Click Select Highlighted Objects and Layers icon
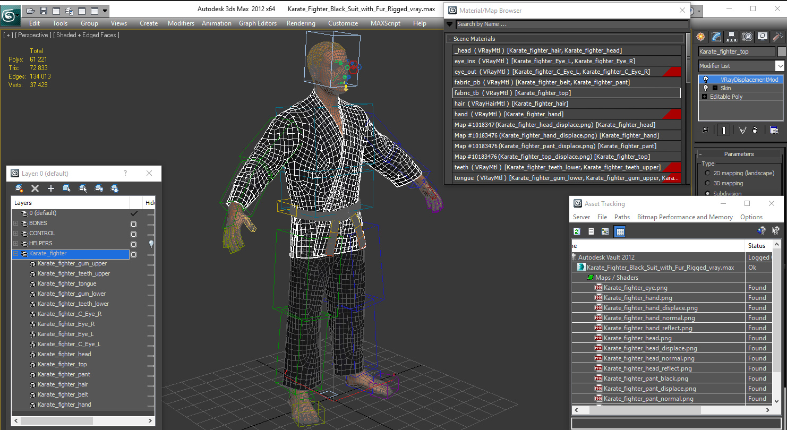Image resolution: width=787 pixels, height=430 pixels. [67, 188]
